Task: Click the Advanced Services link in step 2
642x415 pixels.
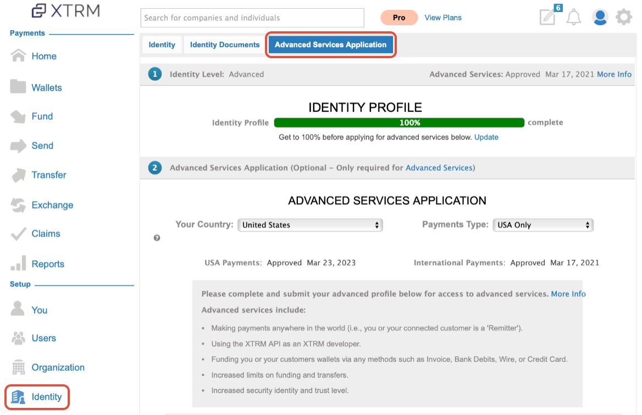Action: (x=439, y=167)
